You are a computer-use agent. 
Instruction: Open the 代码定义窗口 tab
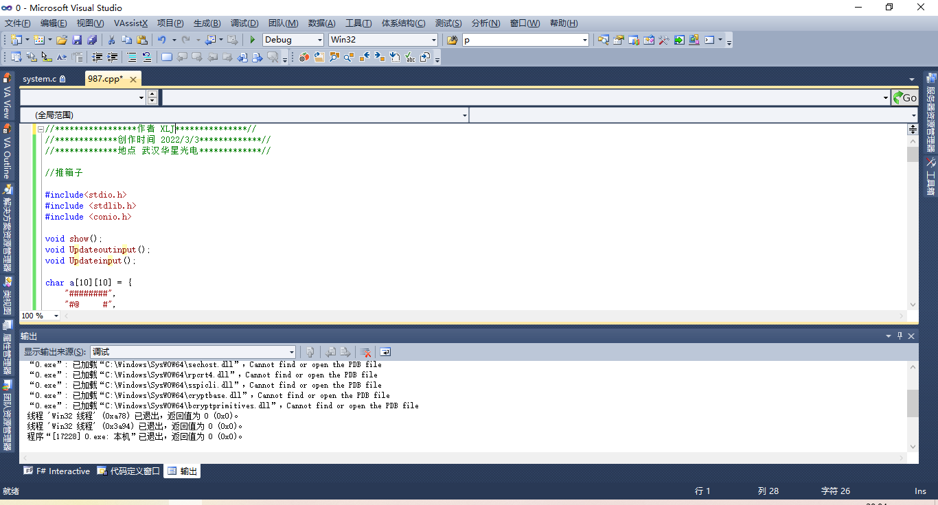click(128, 471)
